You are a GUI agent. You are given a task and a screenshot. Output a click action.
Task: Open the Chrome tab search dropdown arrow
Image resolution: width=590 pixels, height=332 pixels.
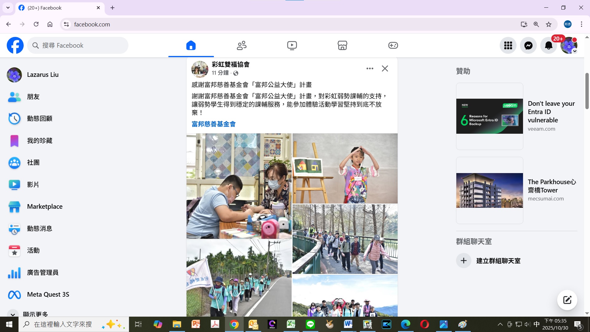coord(8,8)
